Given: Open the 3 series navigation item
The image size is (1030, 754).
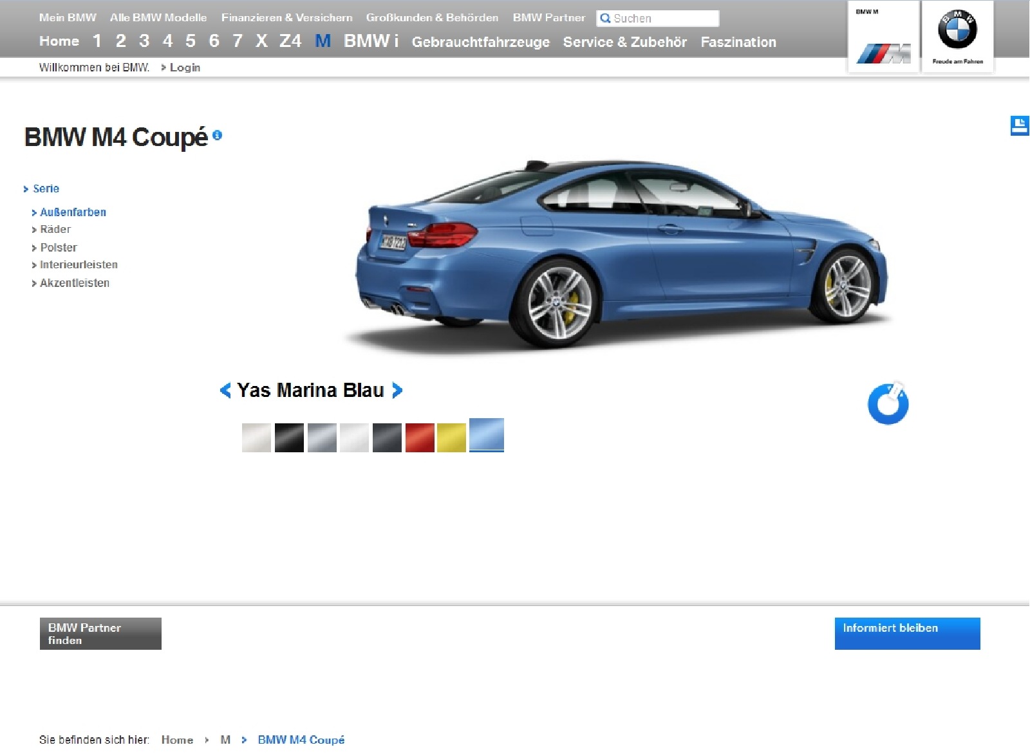Looking at the screenshot, I should [144, 41].
